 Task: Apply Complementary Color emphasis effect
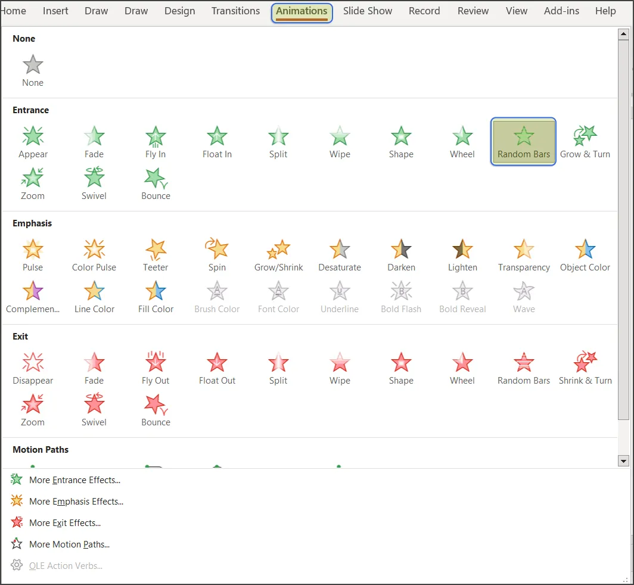(33, 297)
